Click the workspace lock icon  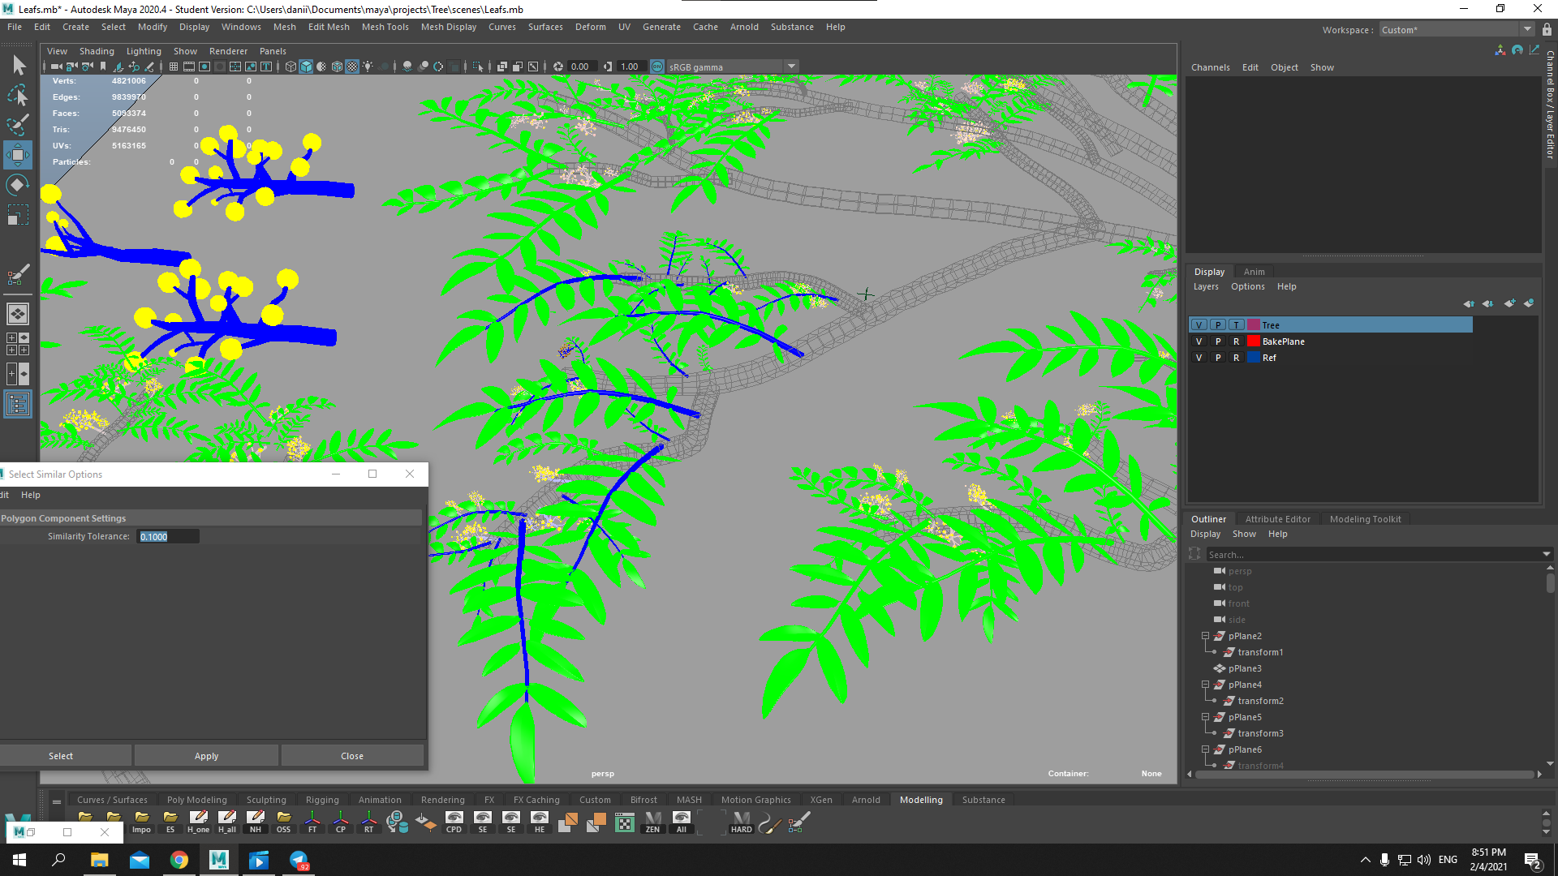pyautogui.click(x=1547, y=30)
